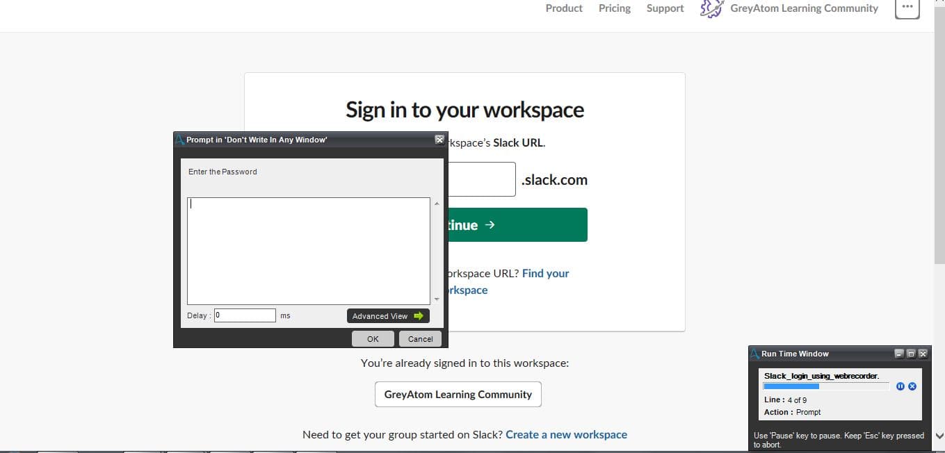Open the Pricing page link
The height and width of the screenshot is (453, 945).
(x=615, y=8)
